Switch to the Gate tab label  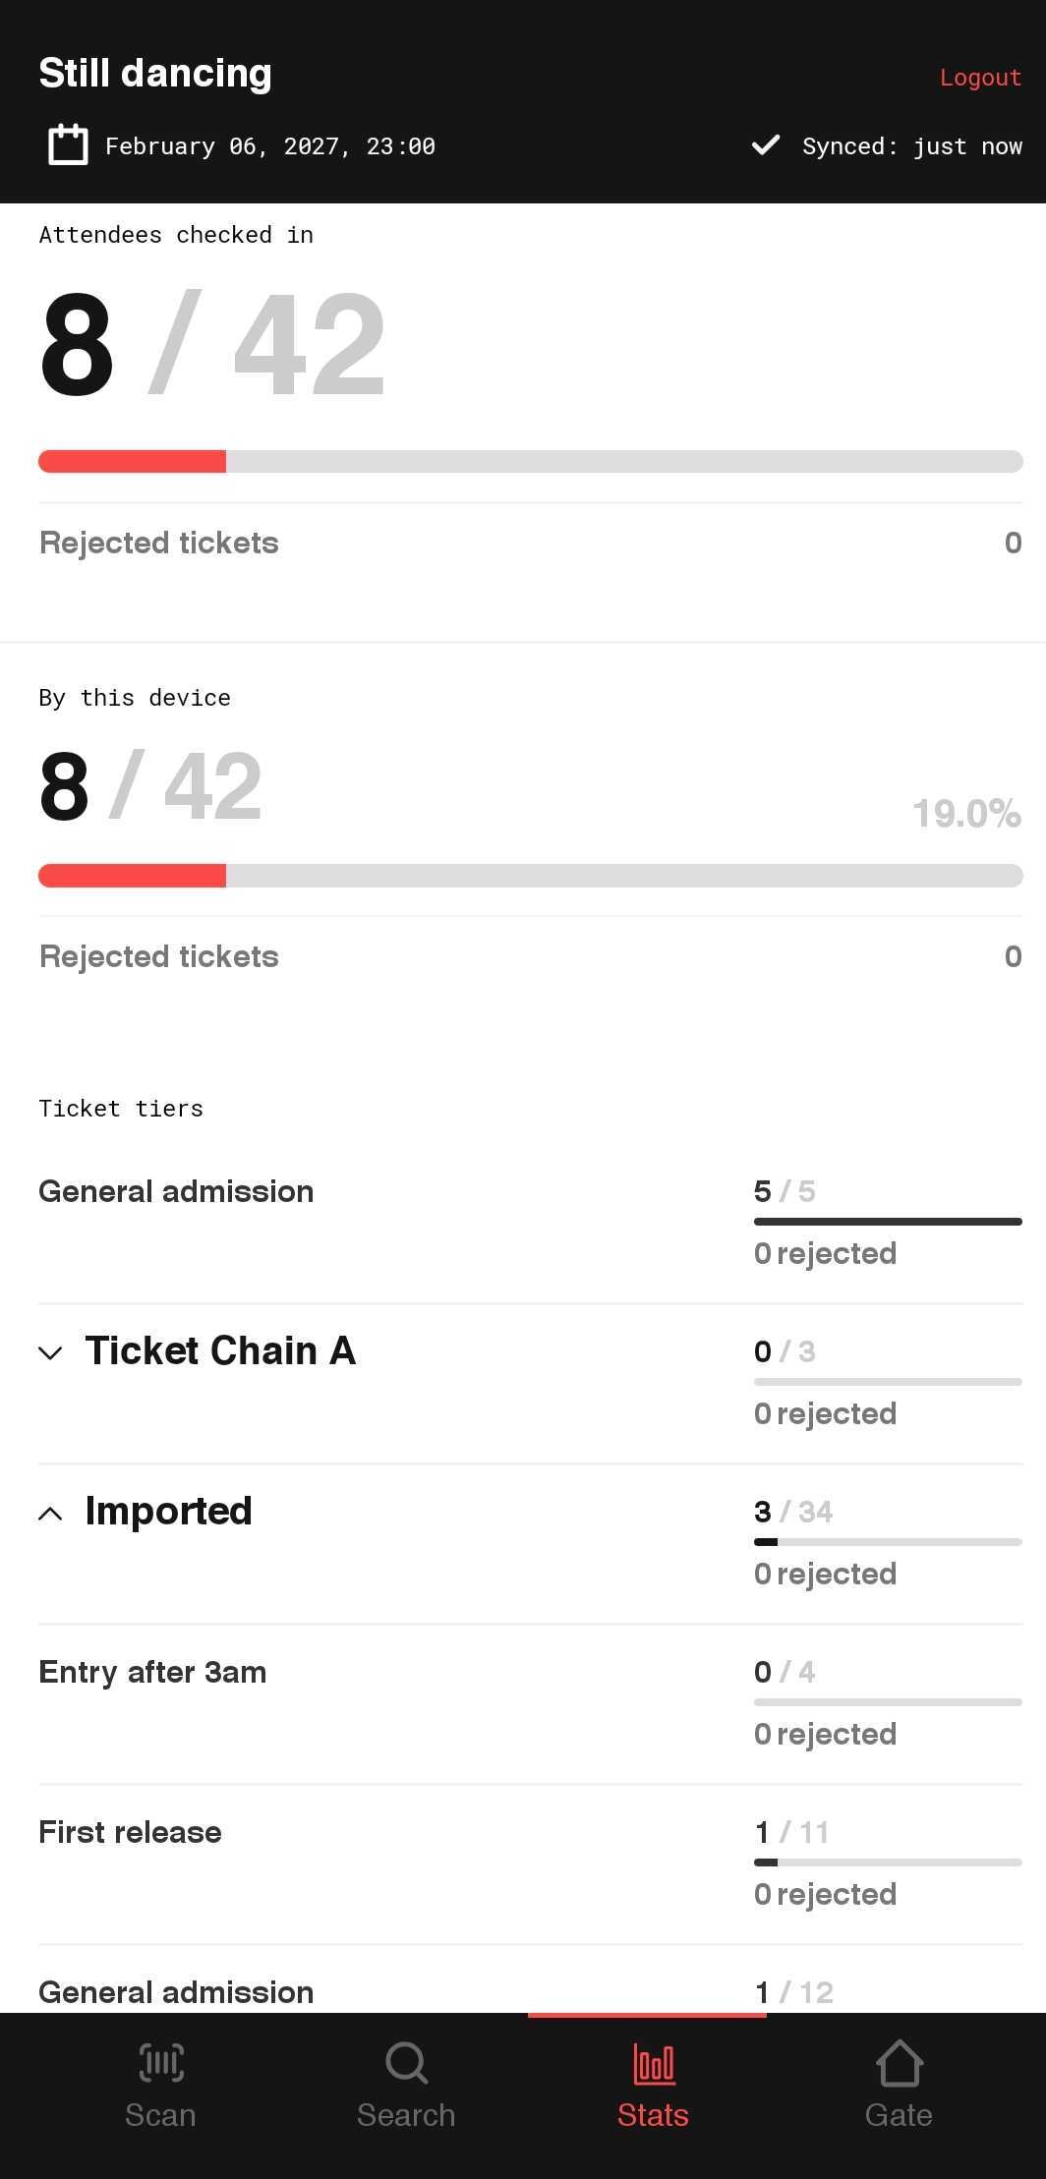click(x=899, y=2115)
